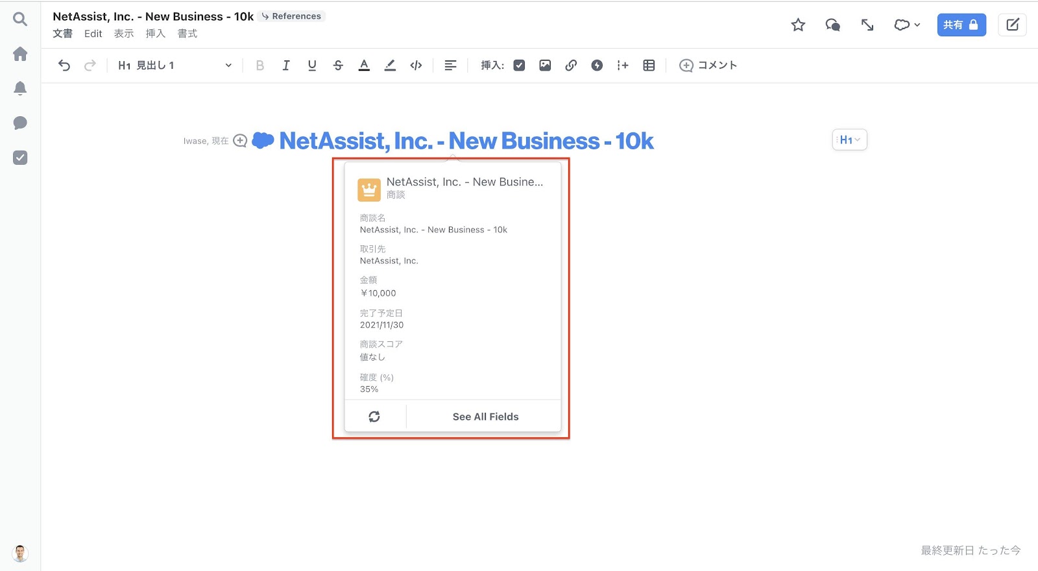Toggle strikethrough formatting
This screenshot has width=1038, height=571.
point(338,65)
